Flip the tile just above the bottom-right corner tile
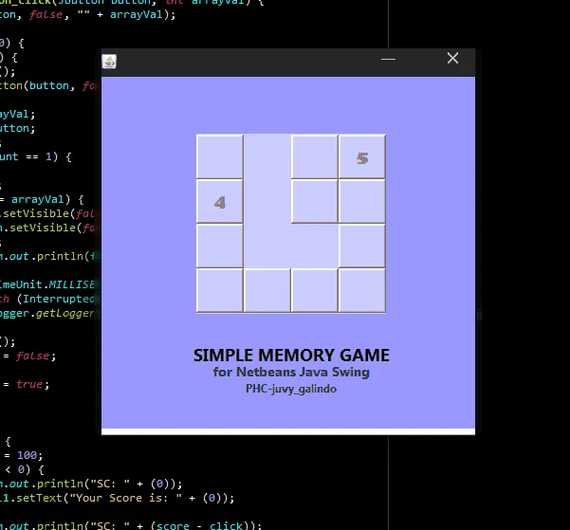 point(362,247)
